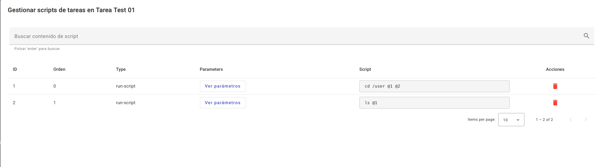Select the run-script type cell in row 2

(x=126, y=103)
